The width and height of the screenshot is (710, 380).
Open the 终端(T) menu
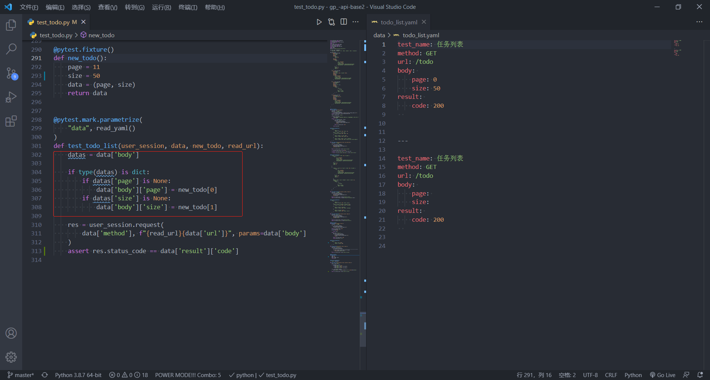pos(188,7)
